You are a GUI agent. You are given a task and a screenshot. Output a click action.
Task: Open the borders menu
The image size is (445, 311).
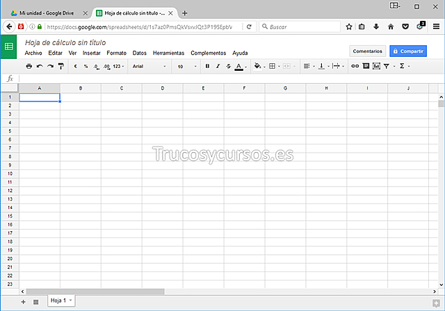click(x=274, y=66)
